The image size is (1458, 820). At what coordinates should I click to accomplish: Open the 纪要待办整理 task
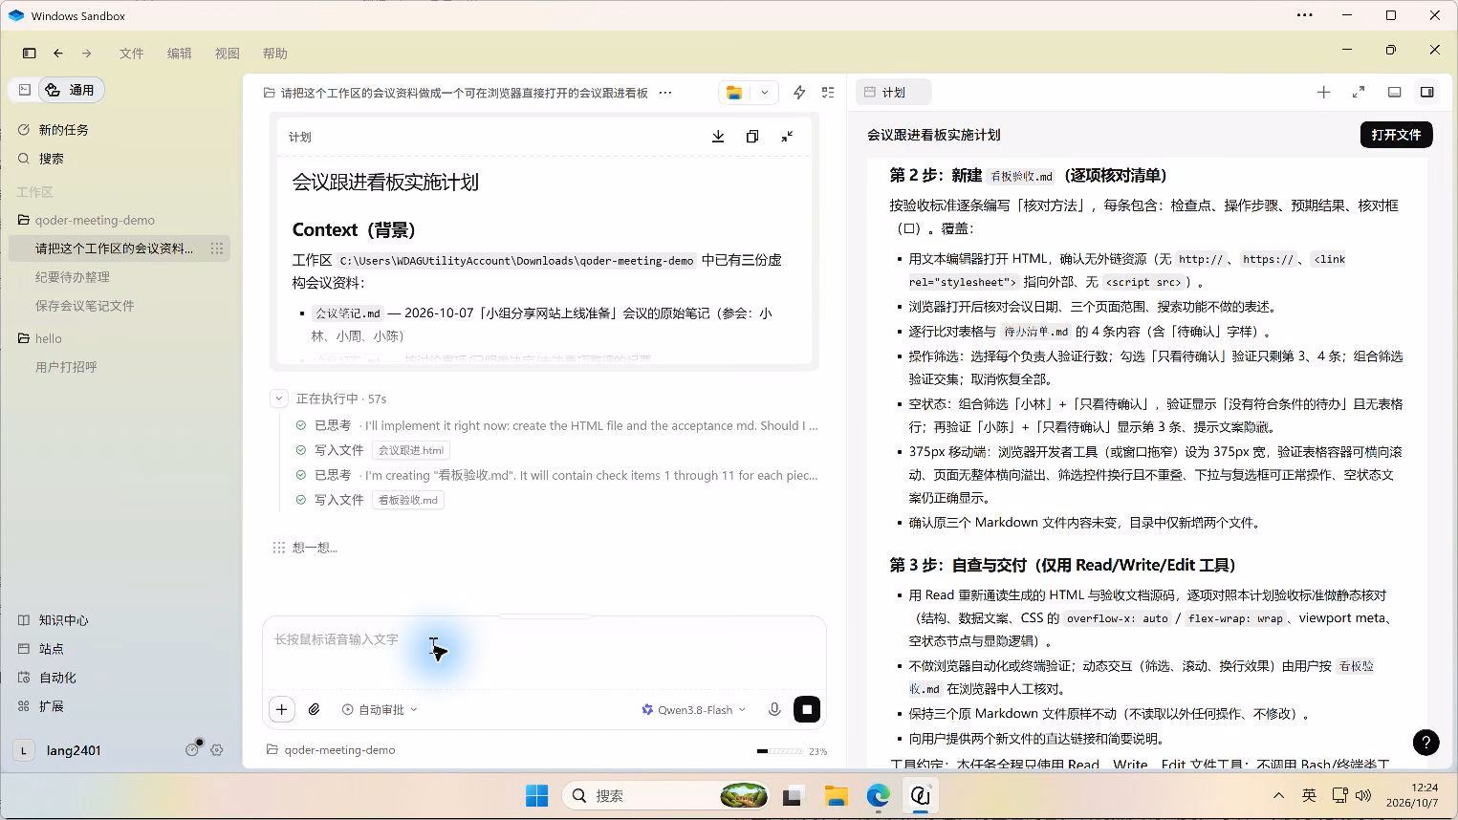click(73, 277)
